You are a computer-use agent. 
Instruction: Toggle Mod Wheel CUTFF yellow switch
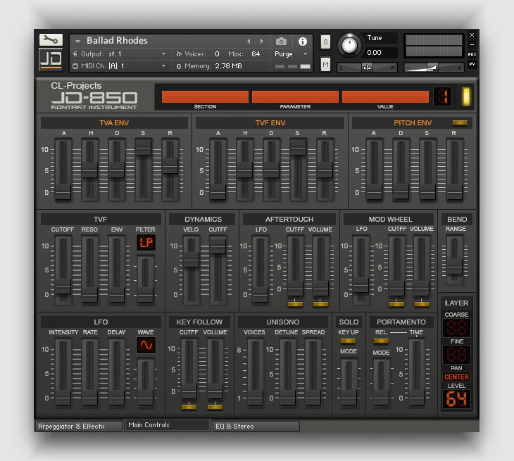tap(396, 304)
